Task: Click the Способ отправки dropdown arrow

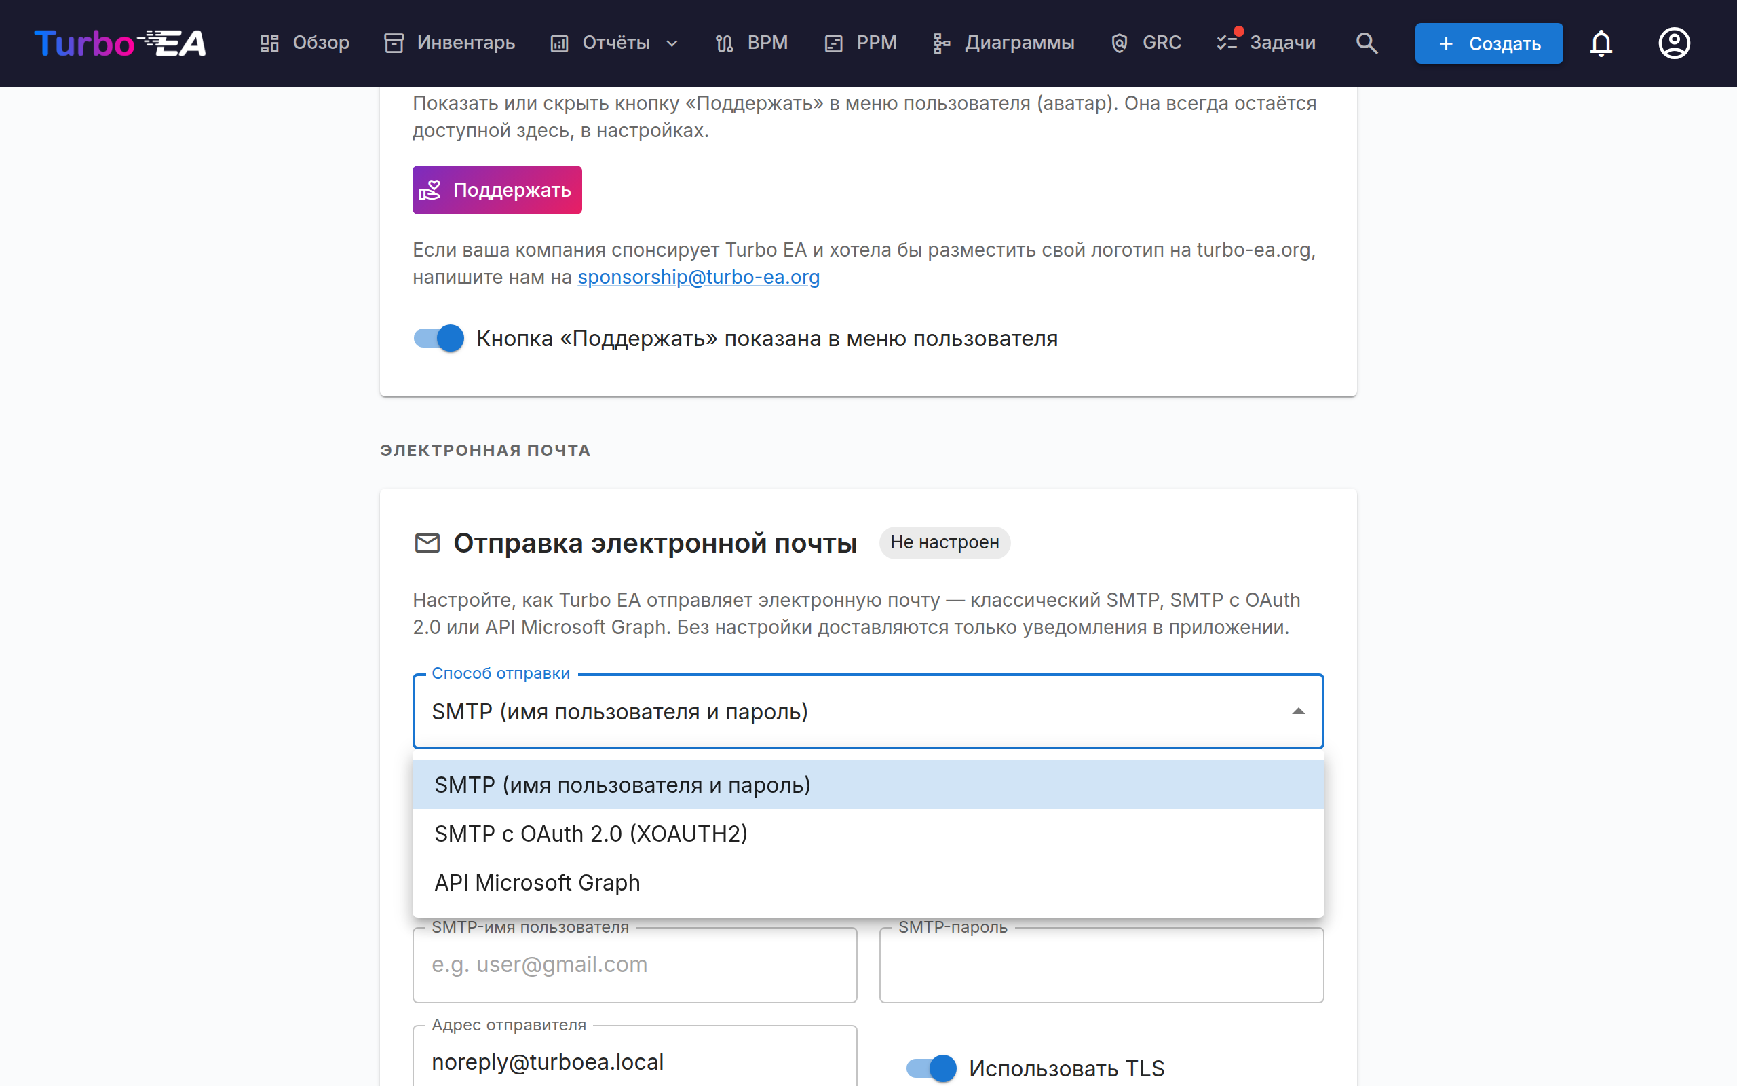Action: point(1298,711)
